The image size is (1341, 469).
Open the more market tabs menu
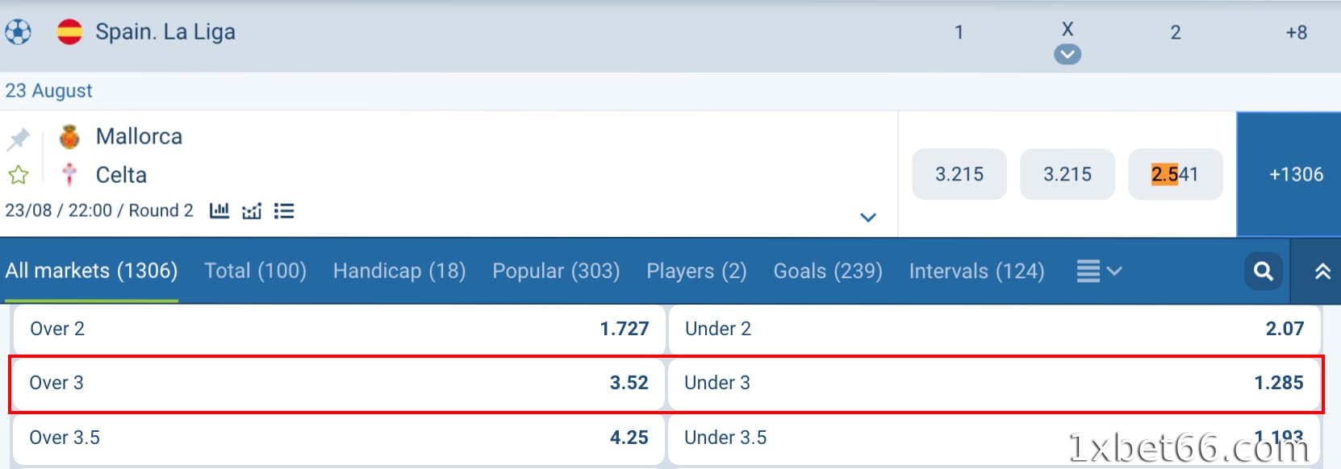click(1099, 272)
